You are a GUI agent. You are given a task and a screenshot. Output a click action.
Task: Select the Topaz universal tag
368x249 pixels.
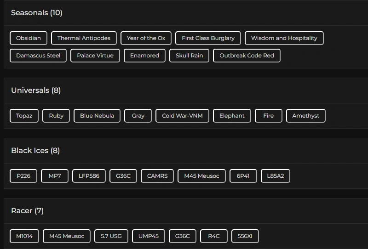tap(24, 116)
